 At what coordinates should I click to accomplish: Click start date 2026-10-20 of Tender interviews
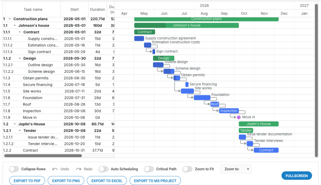[75, 144]
